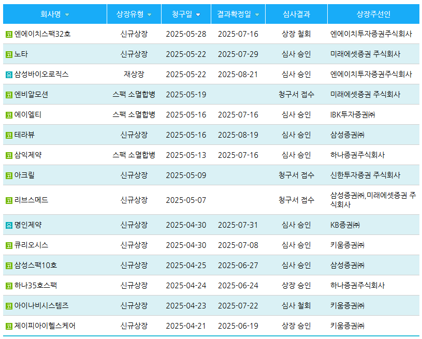Click the 심사결과 column header
The height and width of the screenshot is (339, 422).
click(296, 14)
